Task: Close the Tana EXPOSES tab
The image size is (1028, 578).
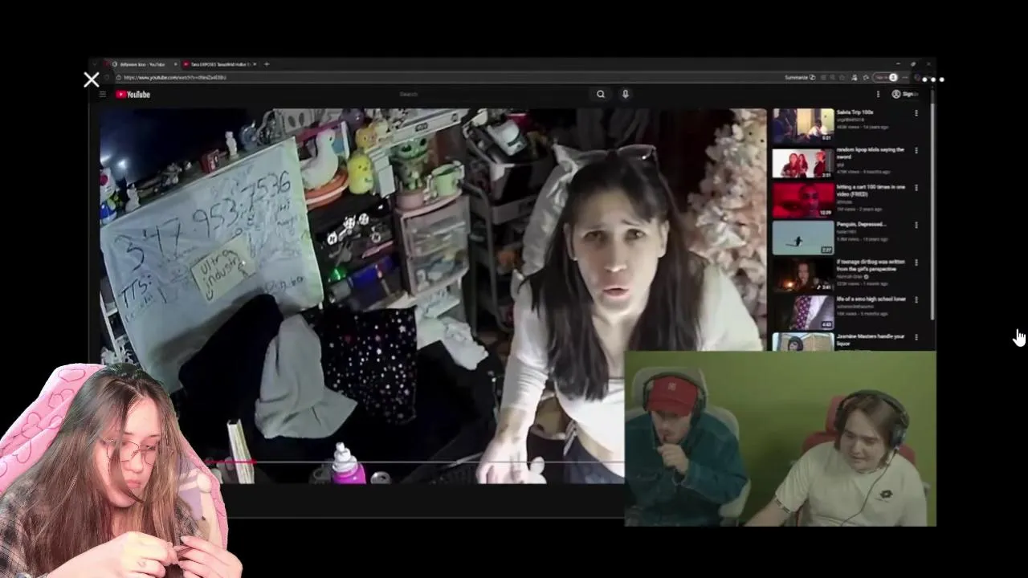Action: (x=255, y=64)
